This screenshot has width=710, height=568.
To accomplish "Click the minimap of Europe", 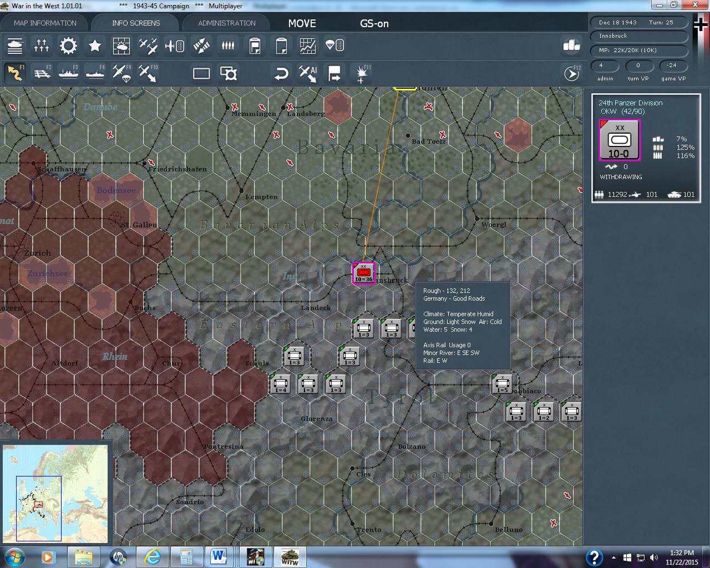I will pyautogui.click(x=55, y=494).
